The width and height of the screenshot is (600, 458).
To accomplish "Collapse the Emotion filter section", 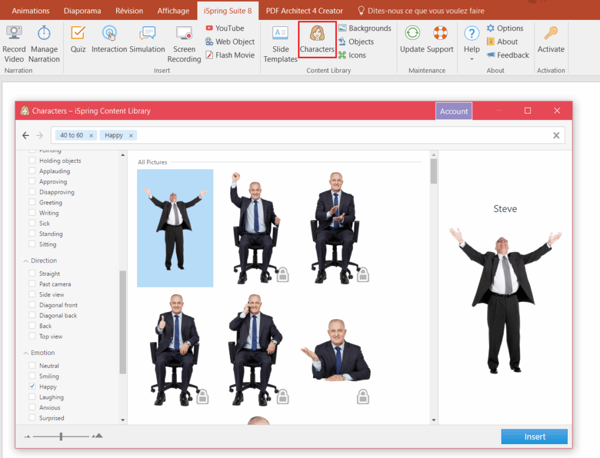I will pyautogui.click(x=26, y=353).
